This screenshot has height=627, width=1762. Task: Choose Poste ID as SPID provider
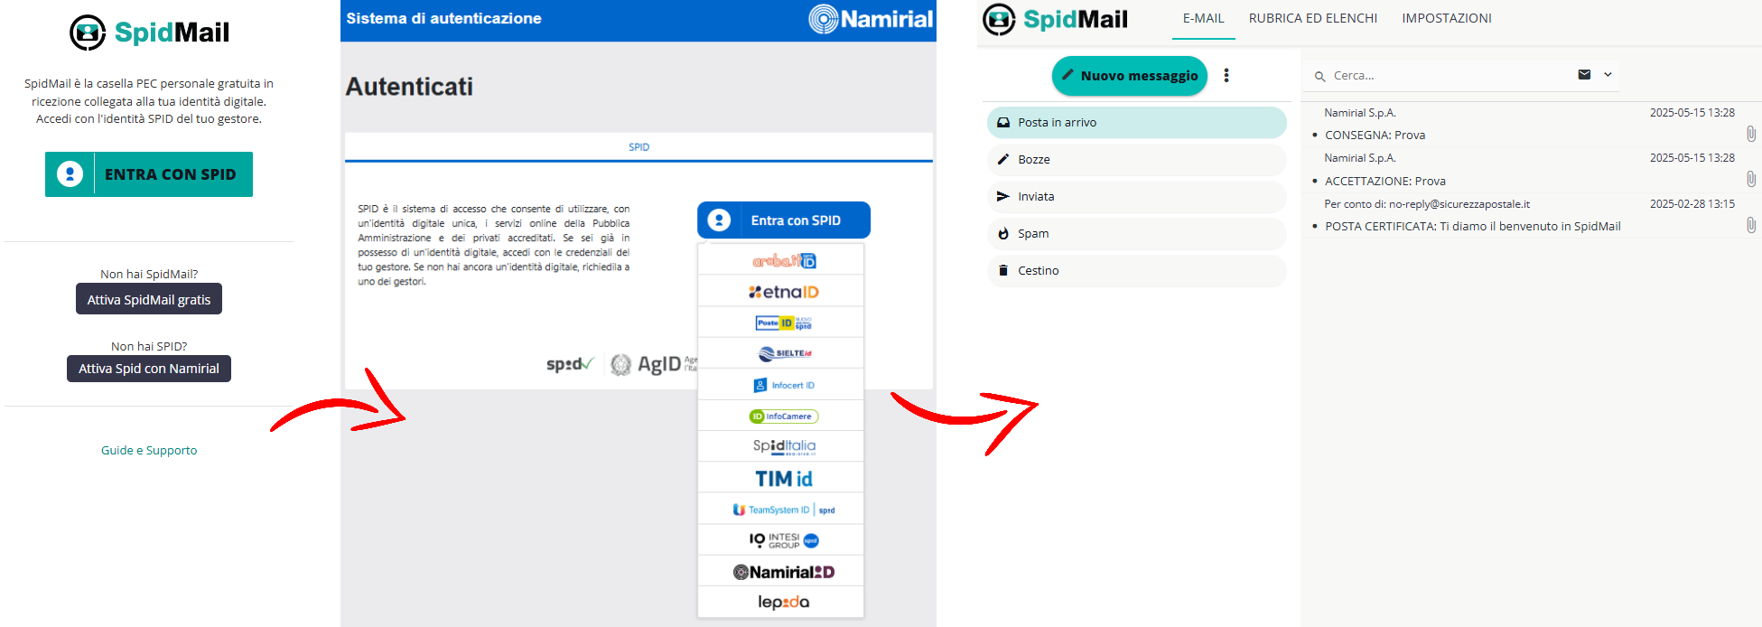(x=782, y=323)
